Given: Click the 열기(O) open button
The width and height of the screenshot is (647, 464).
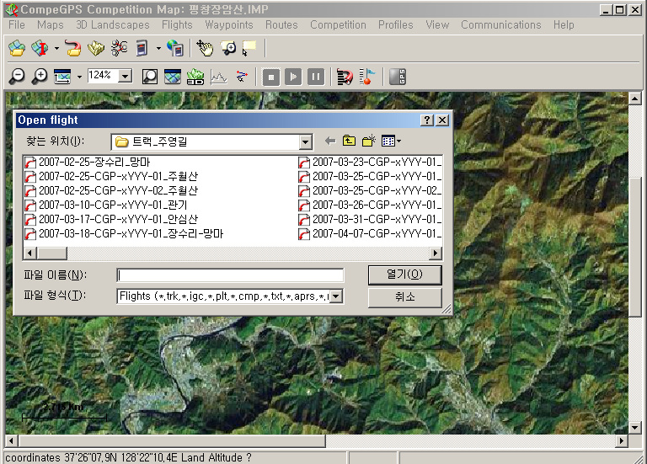Looking at the screenshot, I should coord(404,275).
